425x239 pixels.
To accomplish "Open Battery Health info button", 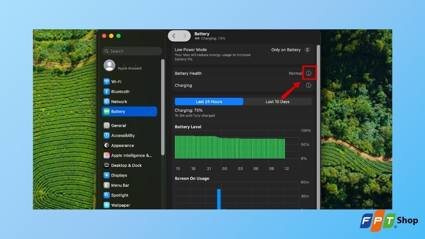I will (309, 73).
